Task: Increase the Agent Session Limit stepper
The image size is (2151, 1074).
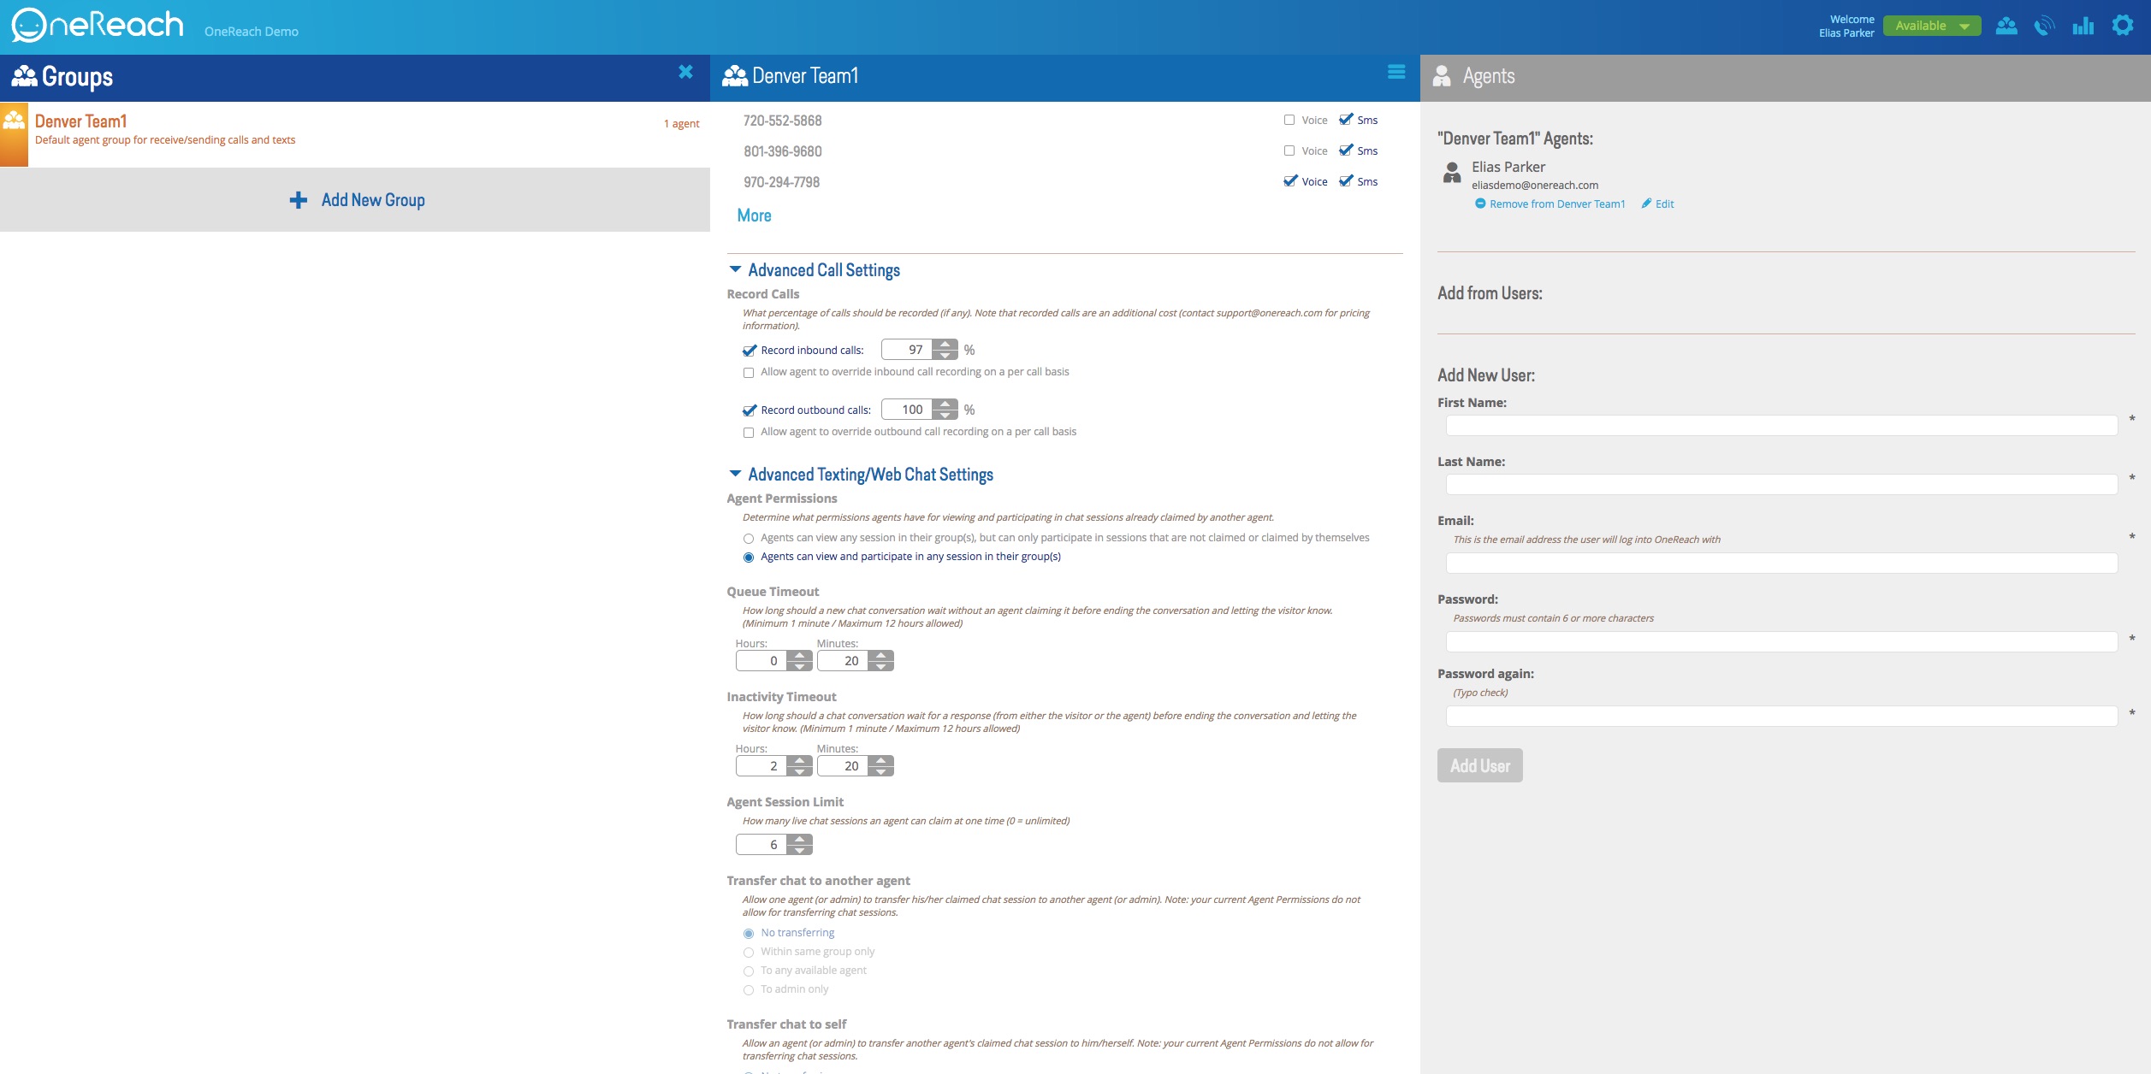Action: click(x=799, y=840)
